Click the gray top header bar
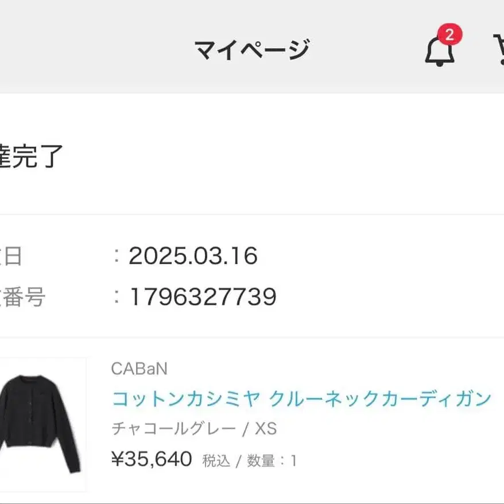The width and height of the screenshot is (504, 504). 252,46
